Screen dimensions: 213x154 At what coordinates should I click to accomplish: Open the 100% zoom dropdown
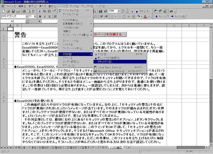pyautogui.click(x=118, y=11)
